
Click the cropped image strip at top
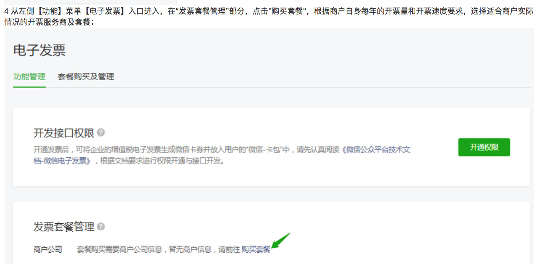tap(90, 2)
